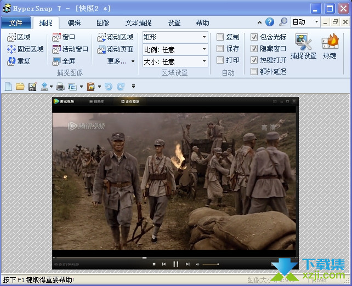Enable the 打印 auto print checkbox

(x=220, y=60)
